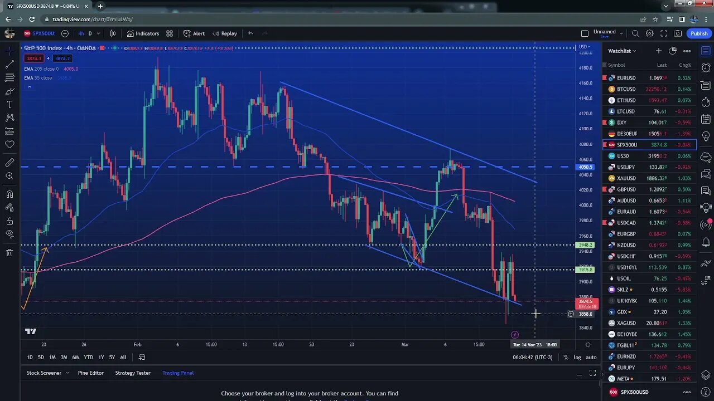Enter fullscreen mode
Viewport: 714px width, 401px height.
pyautogui.click(x=664, y=33)
